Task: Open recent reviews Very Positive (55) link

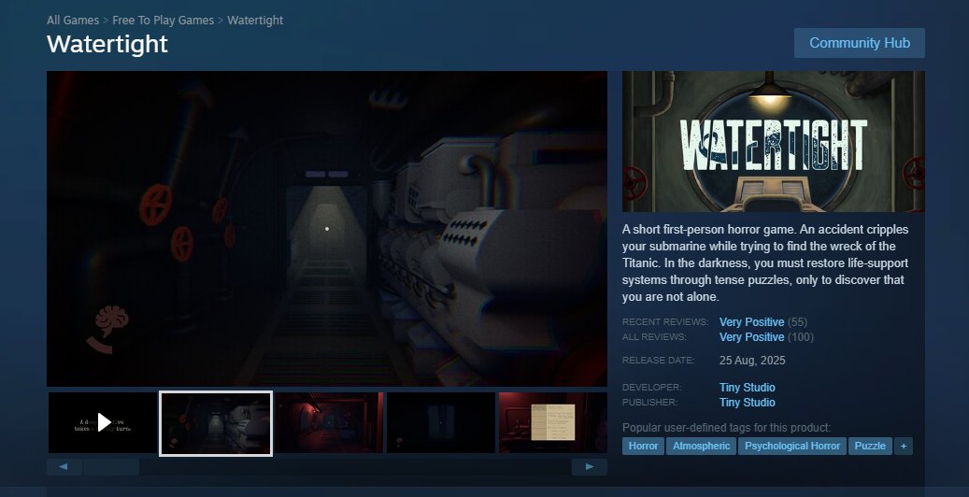Action: click(763, 322)
